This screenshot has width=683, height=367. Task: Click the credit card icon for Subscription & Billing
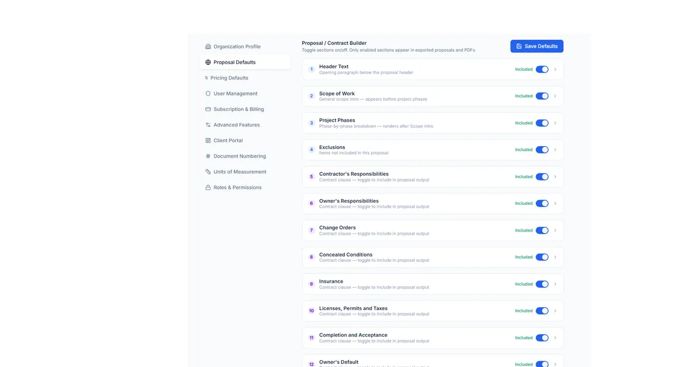tap(208, 109)
